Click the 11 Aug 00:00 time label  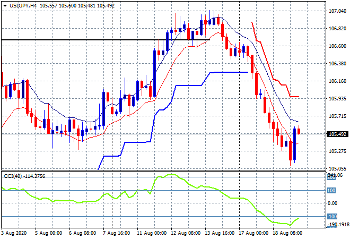tap(152, 233)
